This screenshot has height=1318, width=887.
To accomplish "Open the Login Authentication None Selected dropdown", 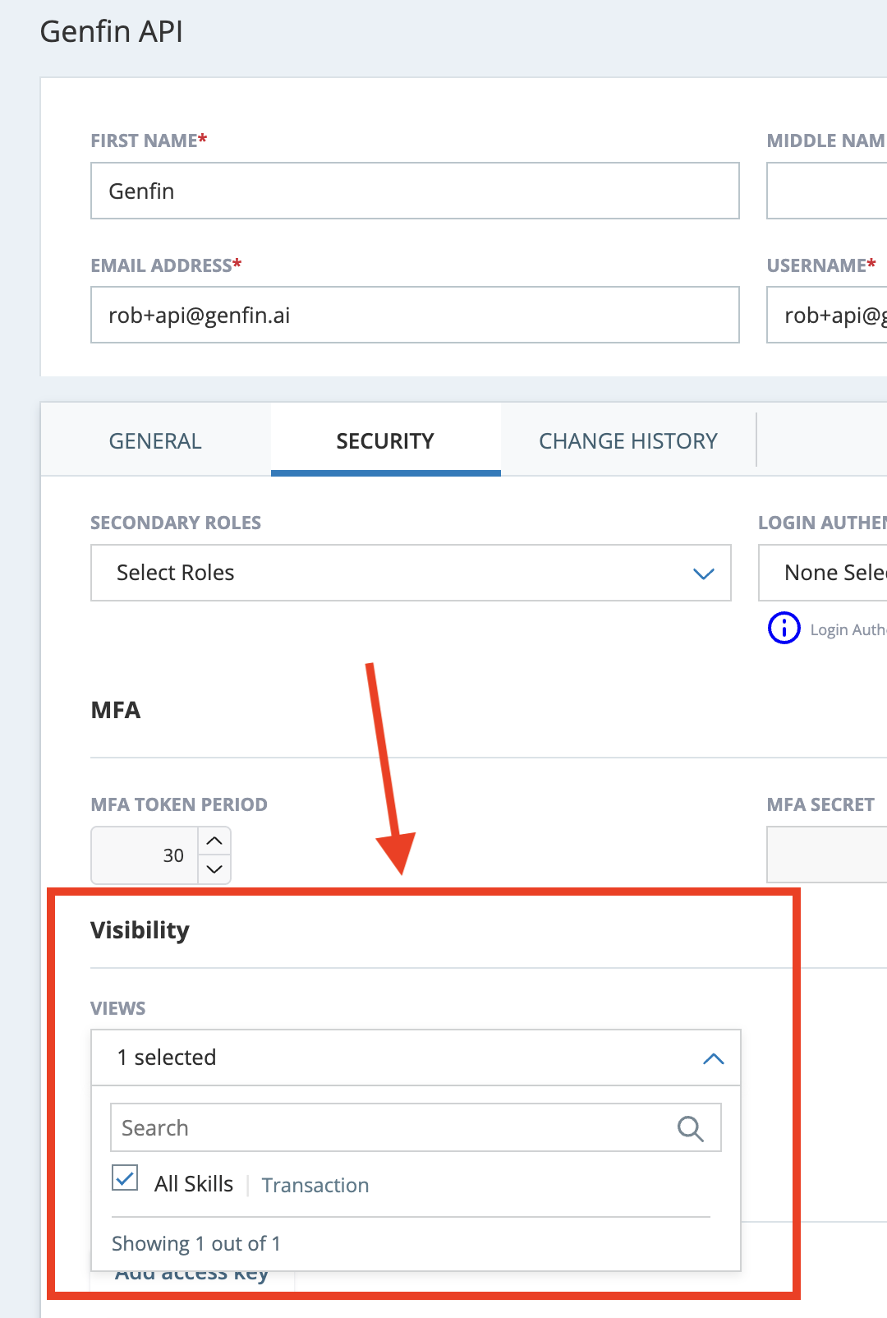I will coord(823,573).
